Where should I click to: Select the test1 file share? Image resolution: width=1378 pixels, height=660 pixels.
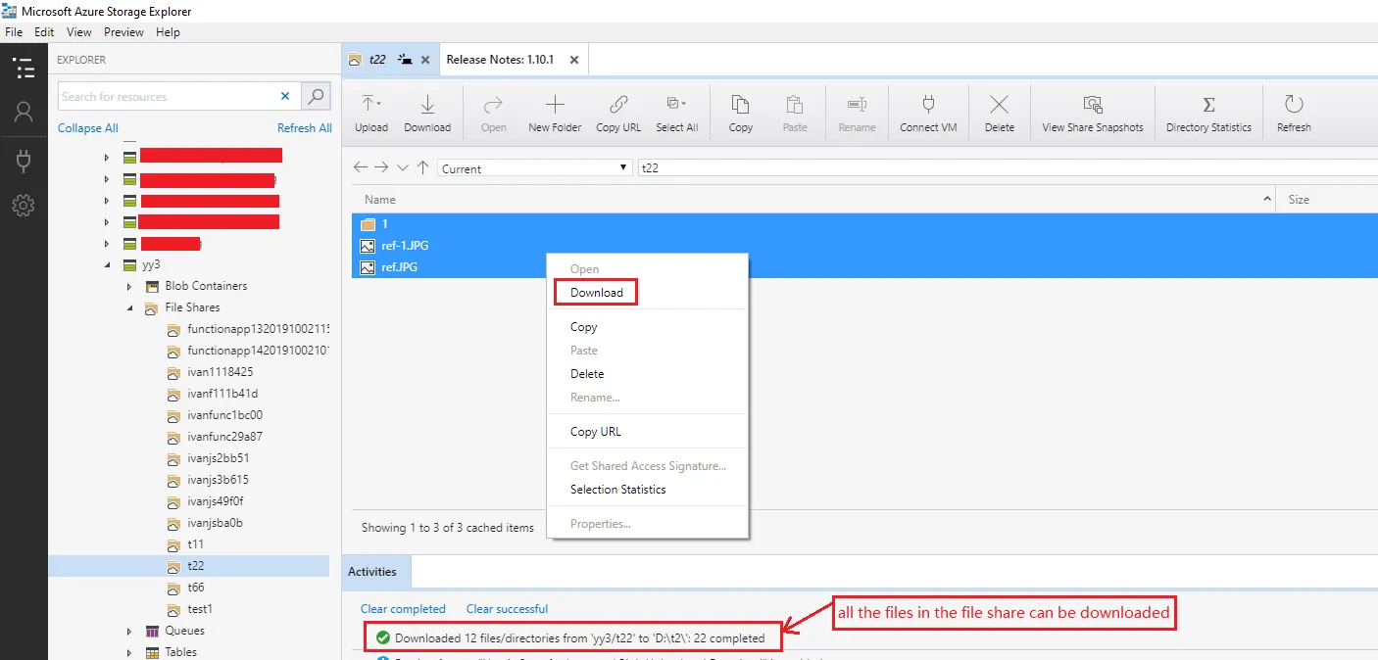pyautogui.click(x=199, y=609)
